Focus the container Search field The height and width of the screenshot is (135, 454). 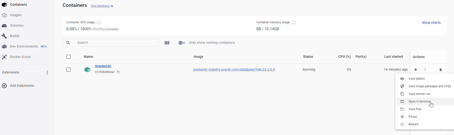click(x=110, y=43)
